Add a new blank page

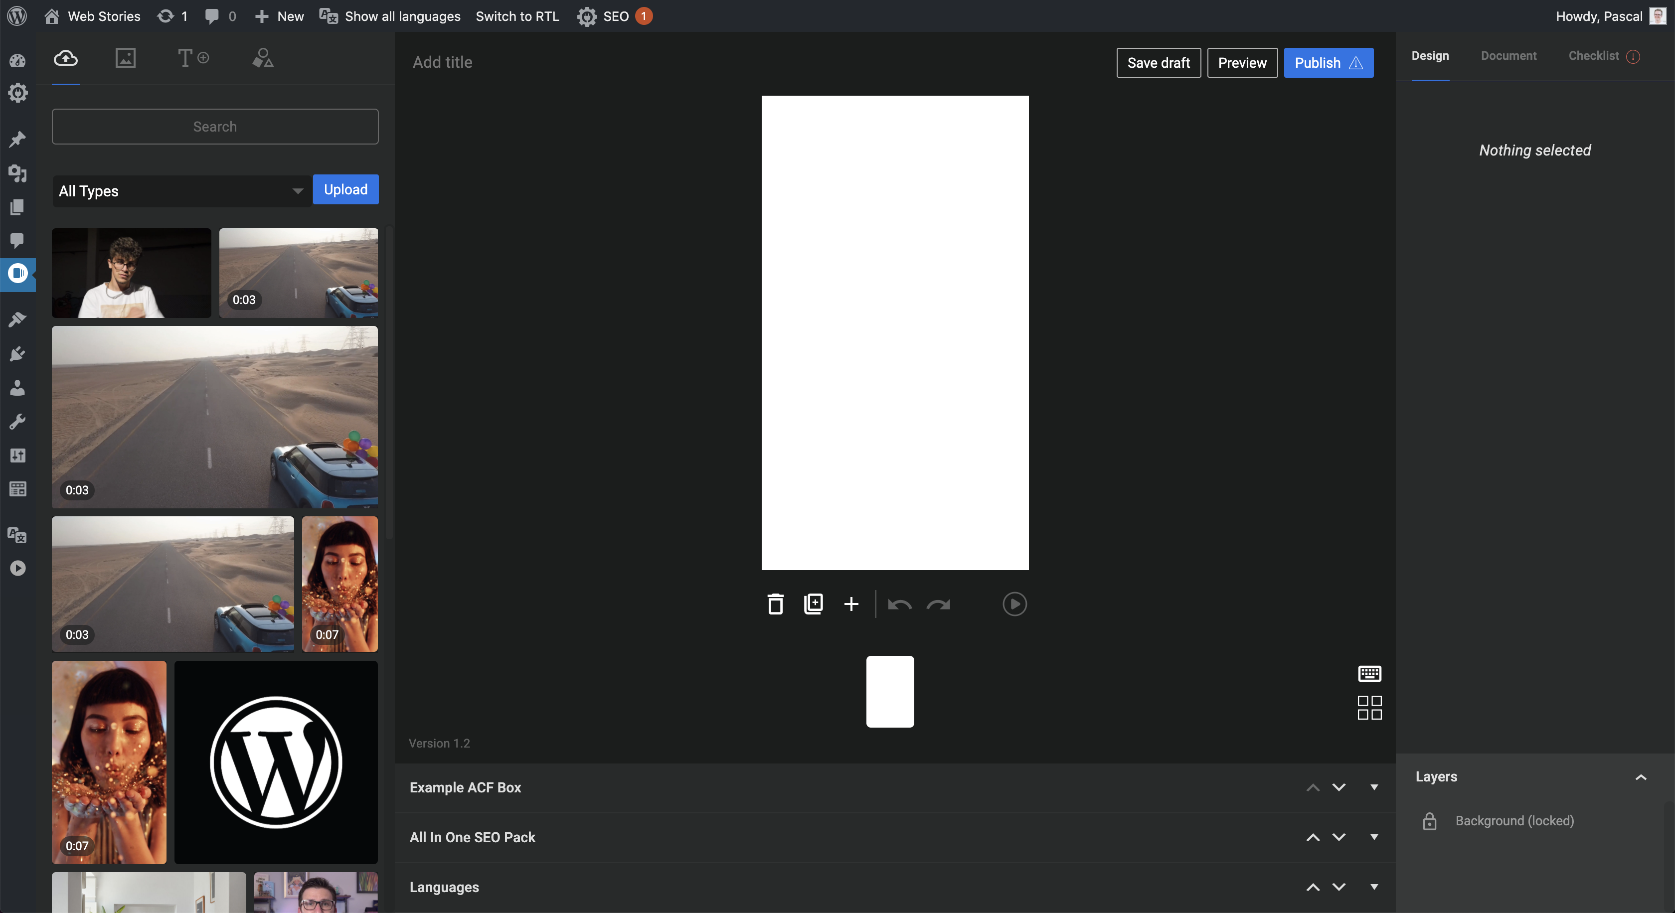[851, 604]
